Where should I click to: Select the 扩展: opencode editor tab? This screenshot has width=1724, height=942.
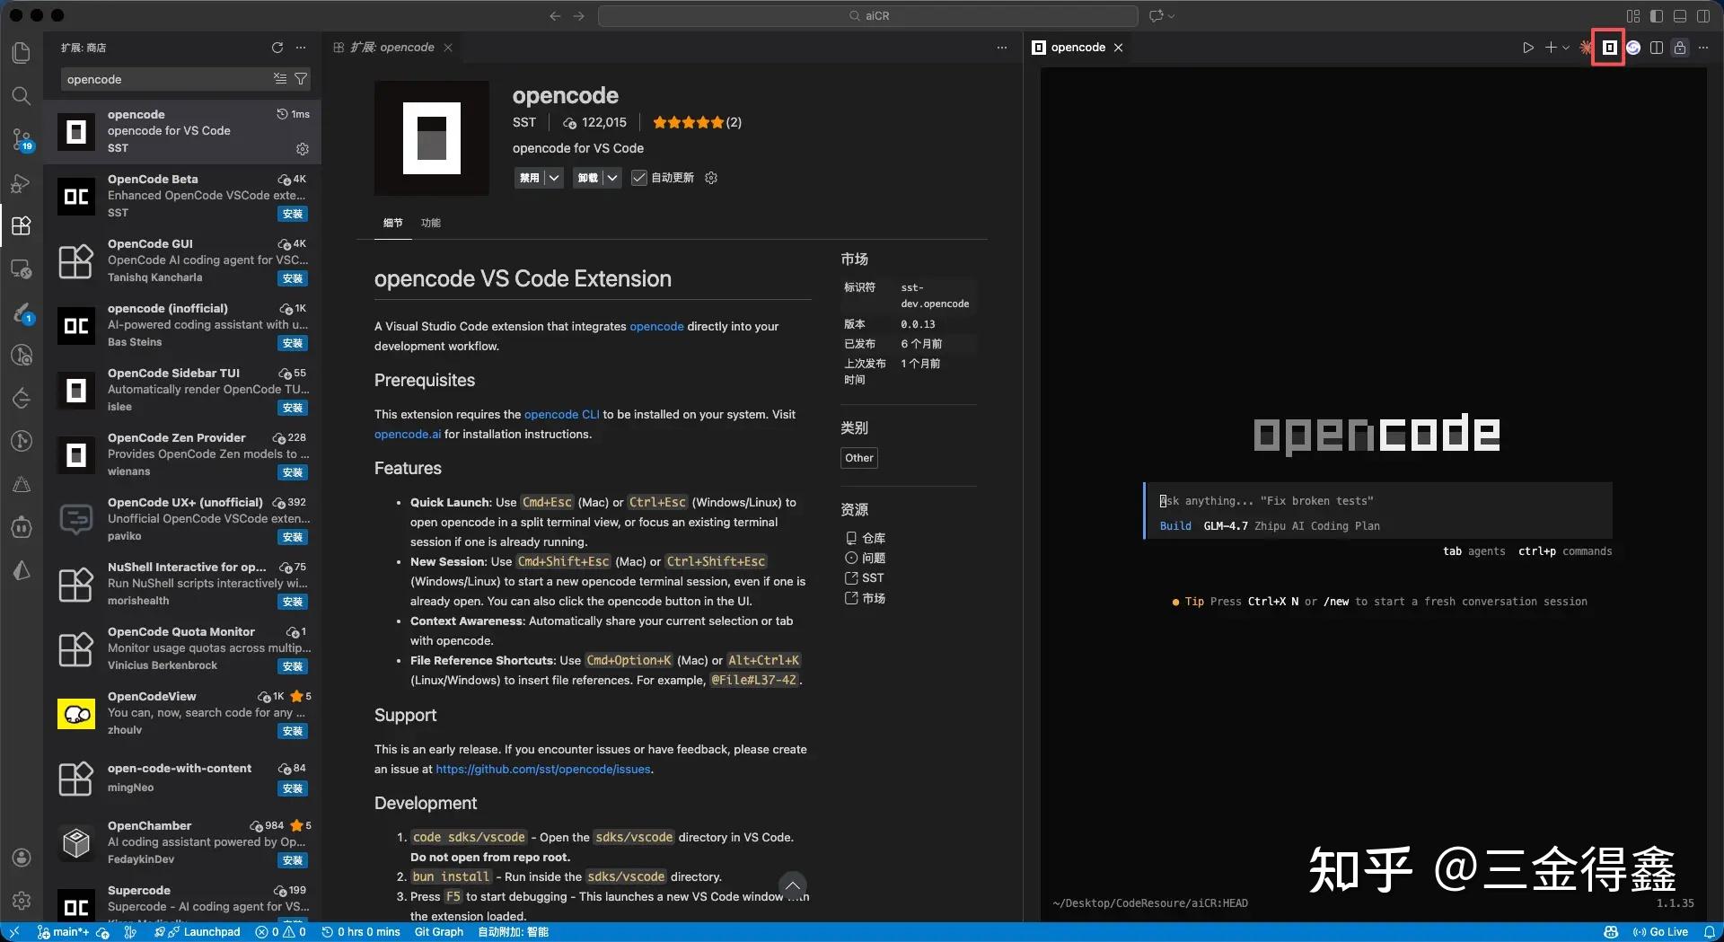click(393, 48)
